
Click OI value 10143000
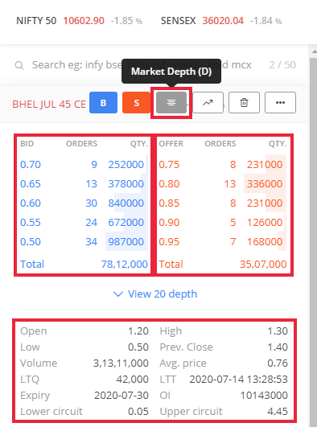264,396
